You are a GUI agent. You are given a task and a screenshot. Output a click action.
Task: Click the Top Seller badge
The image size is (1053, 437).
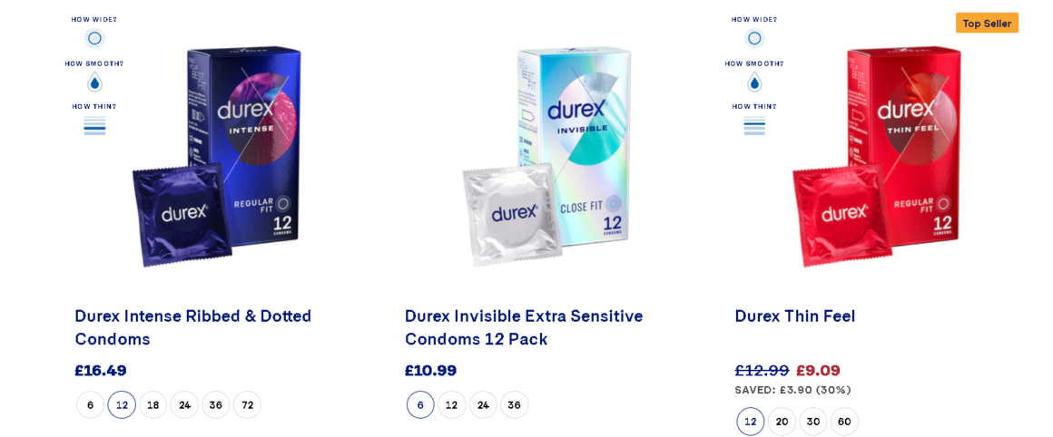[987, 23]
